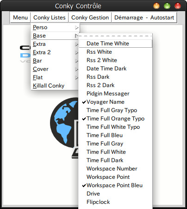The height and width of the screenshot is (209, 187).
Task: Uncheck the Voyager Name conky
Action: [115, 102]
